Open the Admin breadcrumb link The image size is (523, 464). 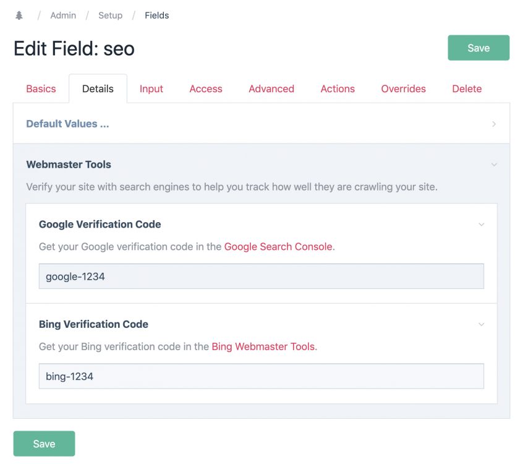tap(63, 15)
